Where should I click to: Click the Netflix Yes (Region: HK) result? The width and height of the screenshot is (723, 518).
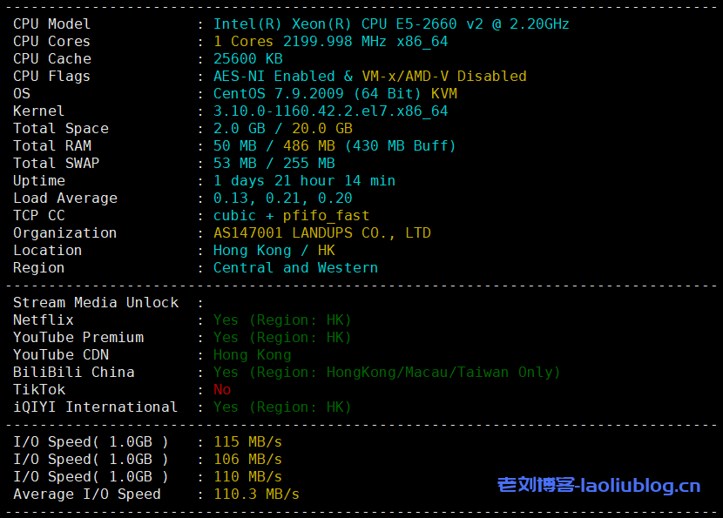pyautogui.click(x=282, y=320)
